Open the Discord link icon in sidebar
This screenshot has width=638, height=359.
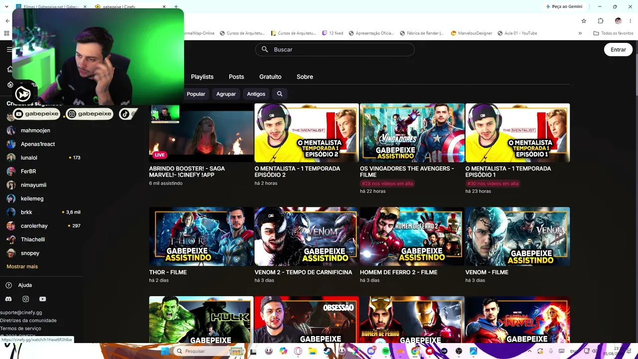(8, 299)
